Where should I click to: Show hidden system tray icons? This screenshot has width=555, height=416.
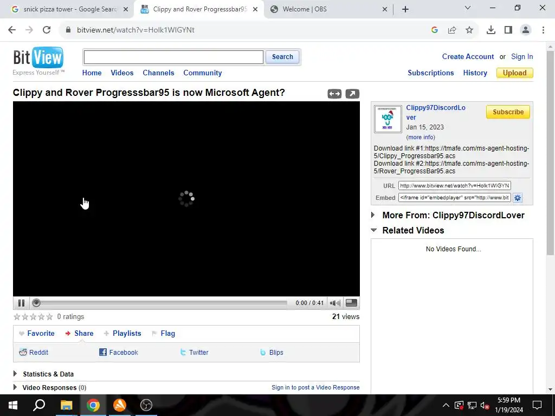point(446,405)
